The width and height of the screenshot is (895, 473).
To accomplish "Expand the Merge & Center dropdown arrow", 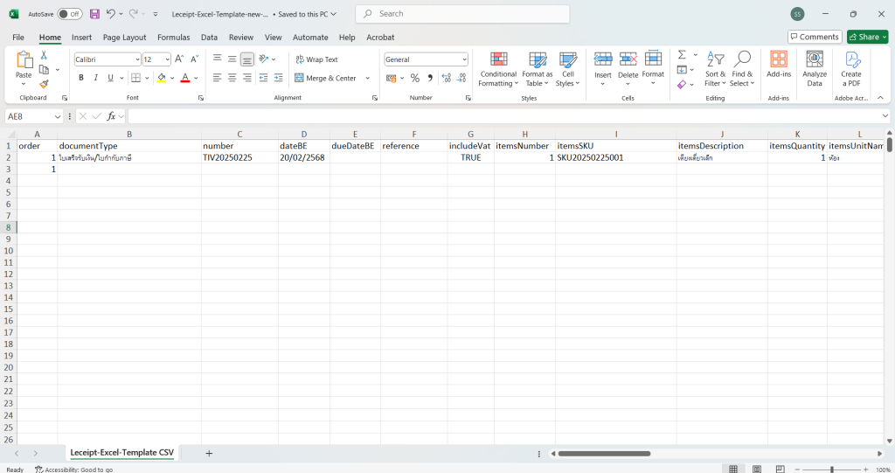I will pos(368,79).
